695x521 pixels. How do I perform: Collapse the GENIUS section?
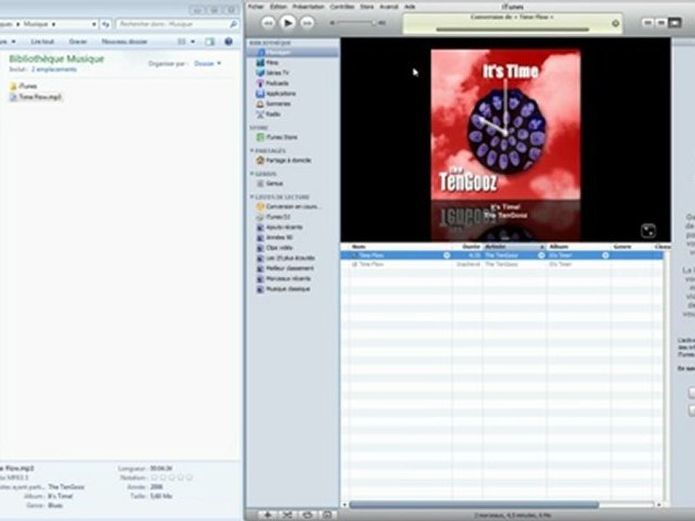click(x=252, y=174)
